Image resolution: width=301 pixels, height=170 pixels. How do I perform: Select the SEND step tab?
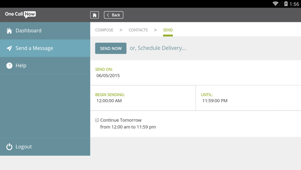click(168, 30)
